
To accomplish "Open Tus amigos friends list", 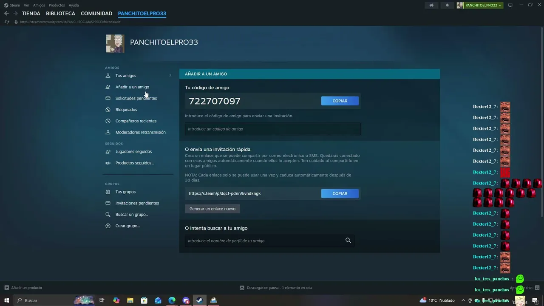I will (126, 76).
